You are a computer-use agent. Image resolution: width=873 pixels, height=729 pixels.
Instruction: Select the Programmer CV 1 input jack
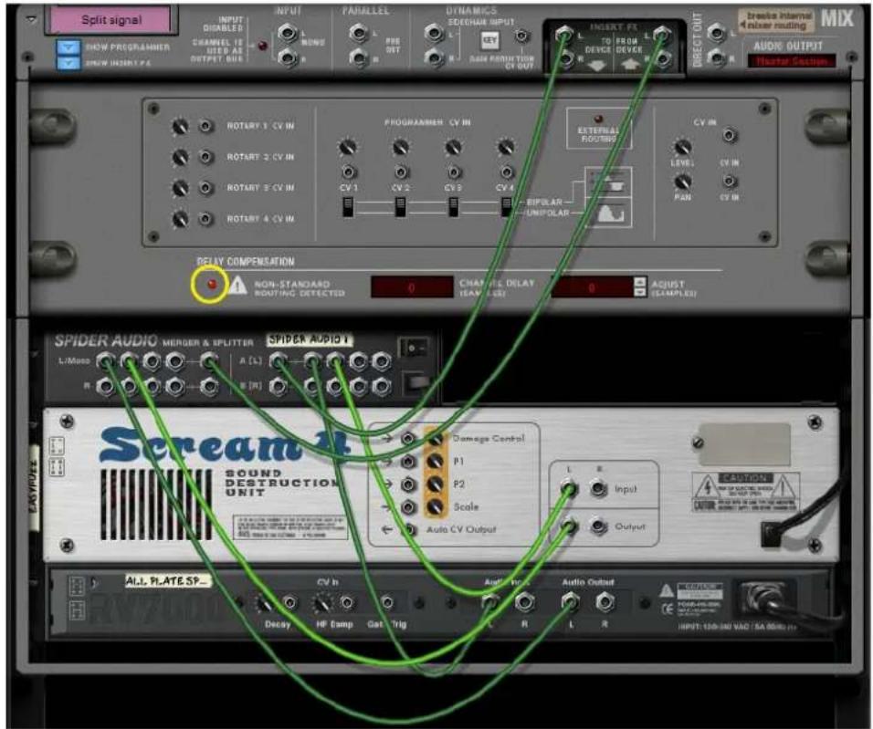pyautogui.click(x=349, y=172)
